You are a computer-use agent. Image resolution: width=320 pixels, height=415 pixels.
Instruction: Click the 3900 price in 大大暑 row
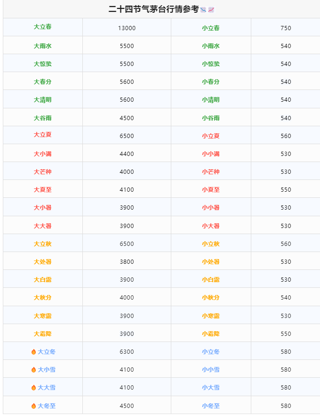click(127, 226)
